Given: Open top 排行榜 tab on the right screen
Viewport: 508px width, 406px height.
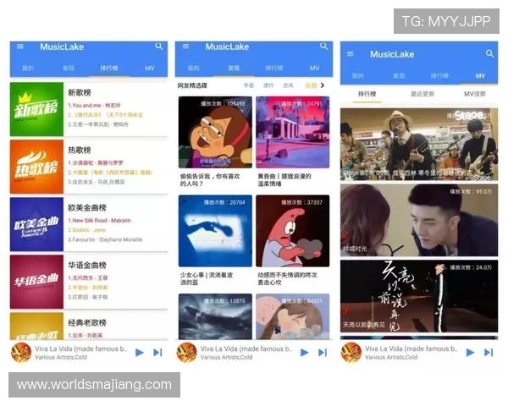Looking at the screenshot, I should point(439,76).
